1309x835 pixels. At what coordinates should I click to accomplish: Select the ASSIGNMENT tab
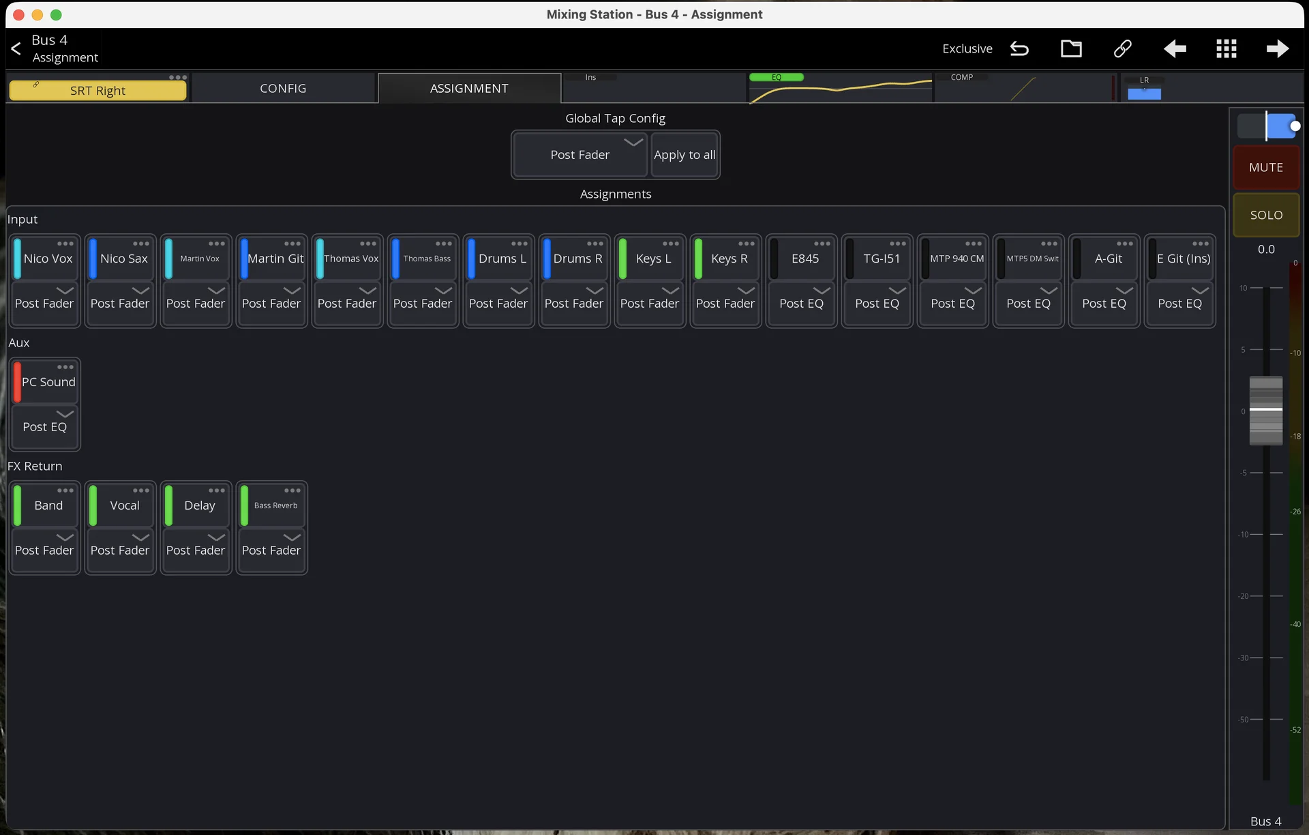(469, 89)
